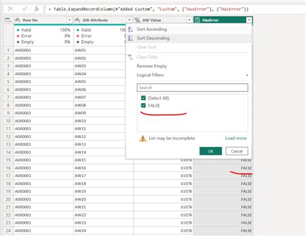This screenshot has height=236, width=306.
Task: Open the HasError column filter dropdown
Action: click(249, 20)
